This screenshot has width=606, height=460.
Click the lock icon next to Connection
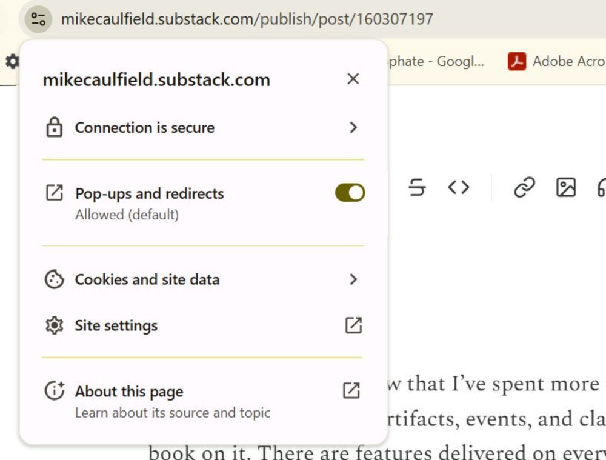tap(55, 127)
